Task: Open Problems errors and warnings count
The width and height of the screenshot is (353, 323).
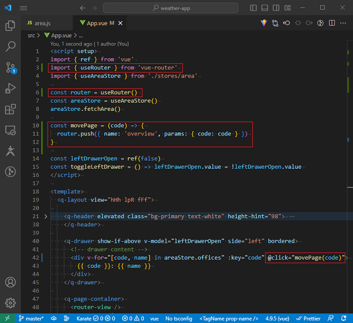Action: click(x=133, y=318)
